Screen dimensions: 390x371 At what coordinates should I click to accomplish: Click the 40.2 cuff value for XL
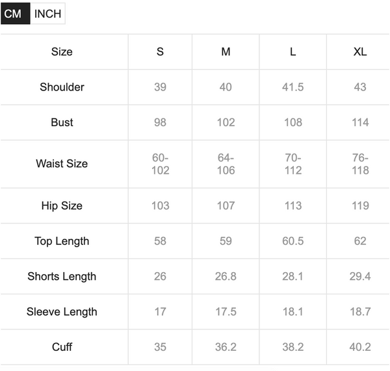360,347
